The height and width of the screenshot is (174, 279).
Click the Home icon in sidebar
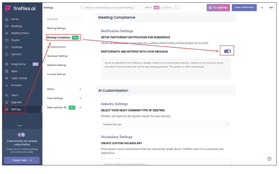[7, 19]
